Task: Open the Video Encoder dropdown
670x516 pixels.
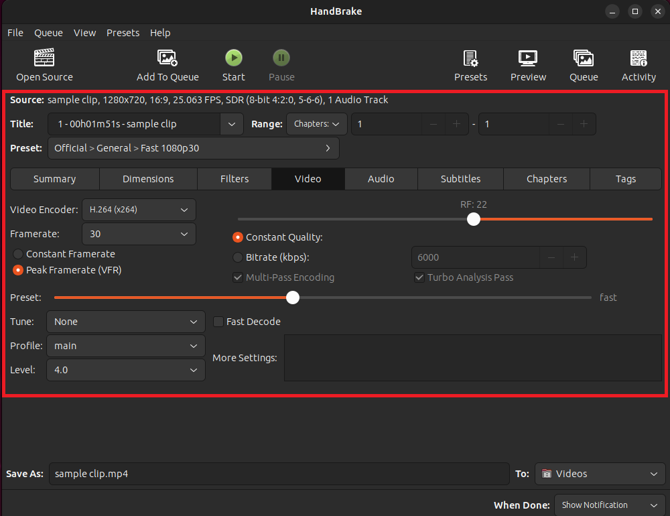Action: [x=138, y=210]
